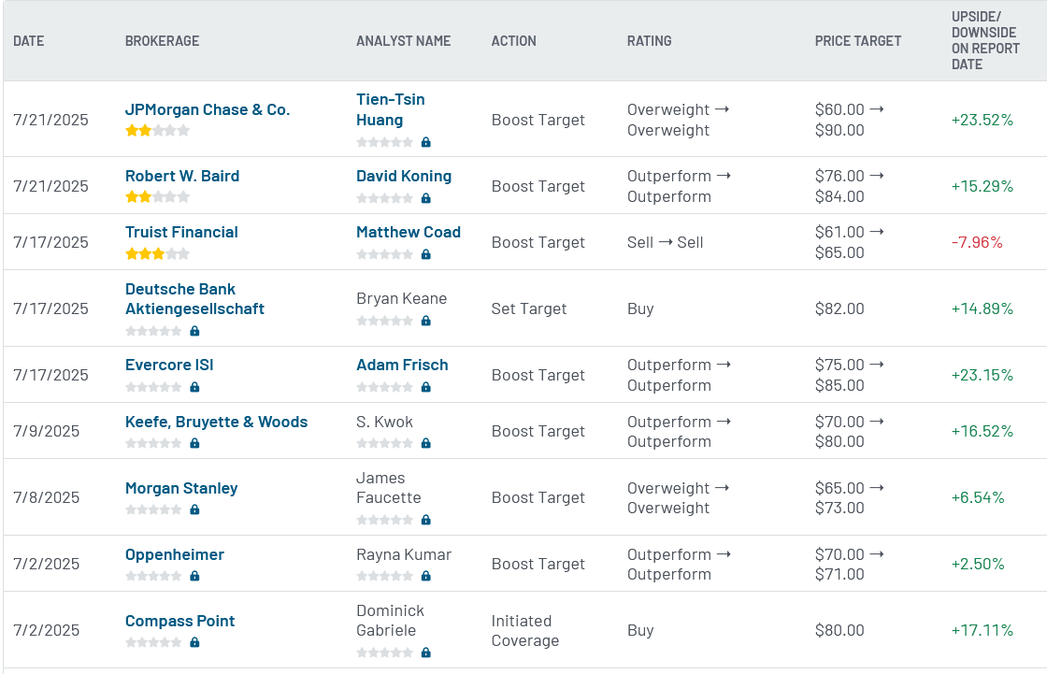The width and height of the screenshot is (1047, 674).
Task: Click the DATE column header
Action: tap(29, 41)
